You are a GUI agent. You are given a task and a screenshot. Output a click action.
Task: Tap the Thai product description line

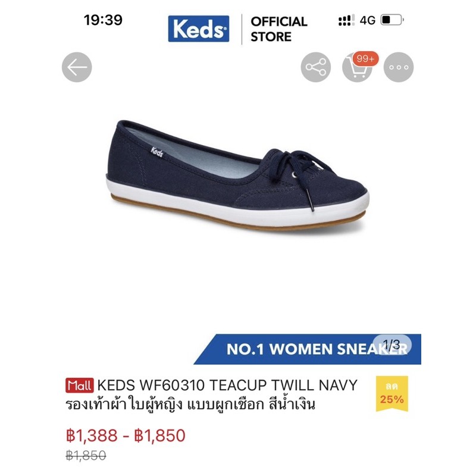click(x=190, y=405)
